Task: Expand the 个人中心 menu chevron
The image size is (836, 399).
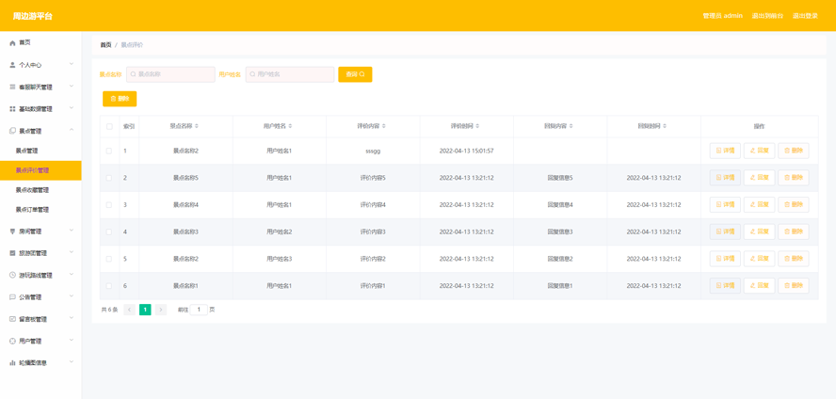Action: [72, 64]
